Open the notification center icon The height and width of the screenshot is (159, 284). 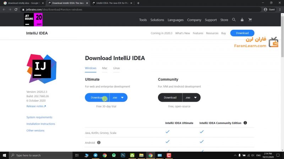click(x=278, y=155)
